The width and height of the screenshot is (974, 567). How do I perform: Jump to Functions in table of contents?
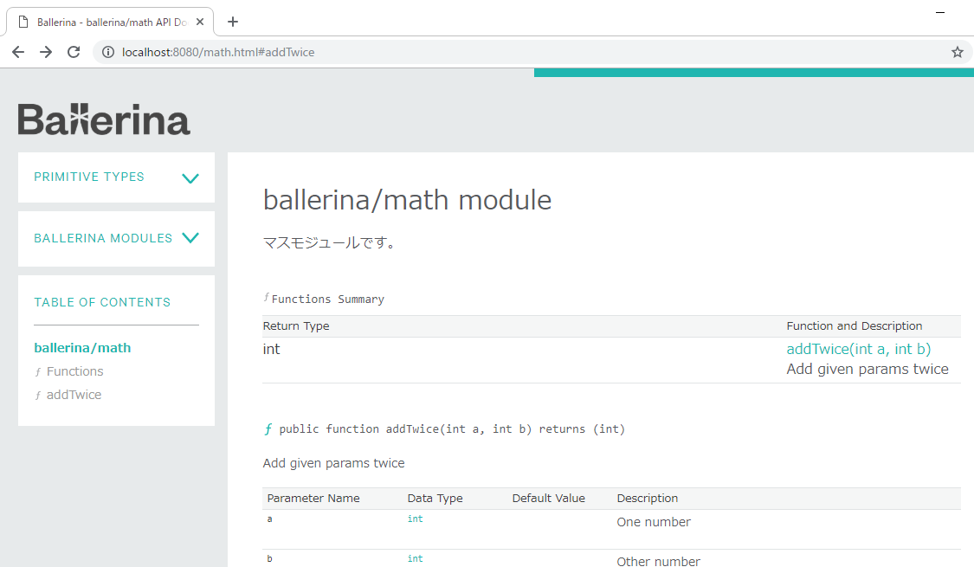[x=75, y=371]
